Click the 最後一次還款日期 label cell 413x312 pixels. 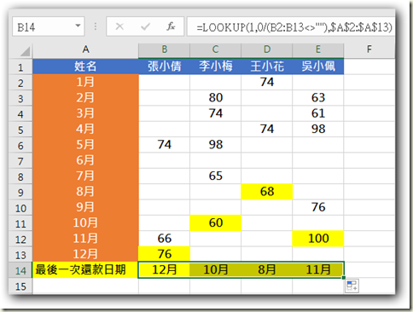[x=85, y=270]
